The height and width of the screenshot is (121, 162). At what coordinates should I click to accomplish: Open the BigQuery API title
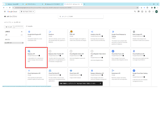coord(31,54)
